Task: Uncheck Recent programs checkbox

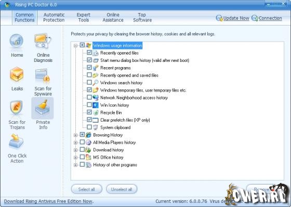Action: (89, 68)
